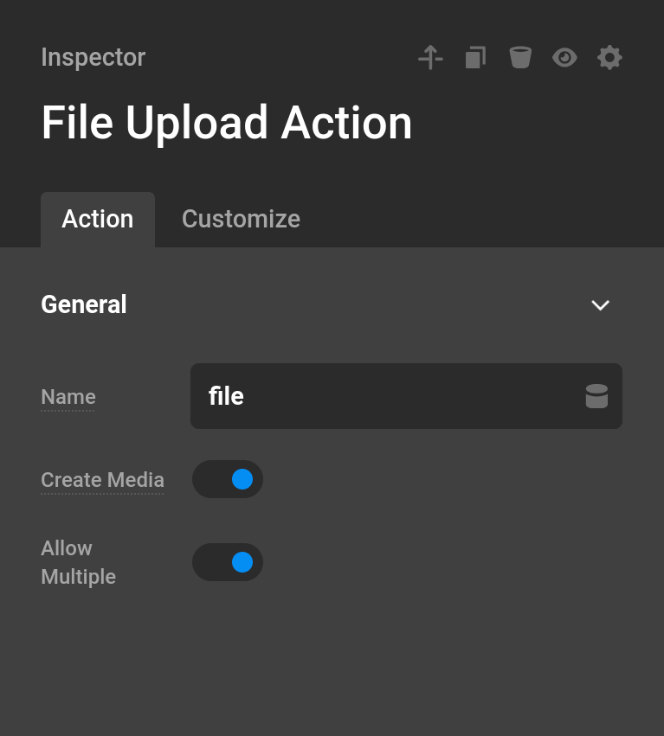Select the Action tab
664x736 pixels.
coord(97,219)
